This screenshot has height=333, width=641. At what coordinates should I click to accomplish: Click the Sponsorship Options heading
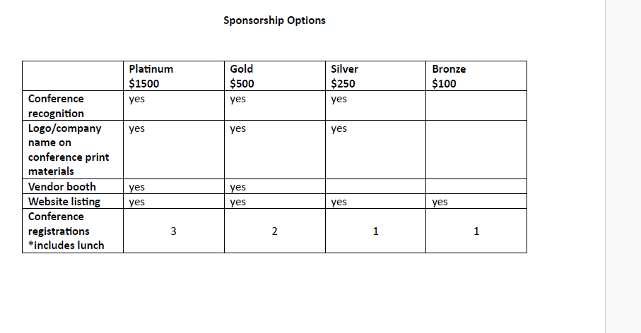point(274,20)
